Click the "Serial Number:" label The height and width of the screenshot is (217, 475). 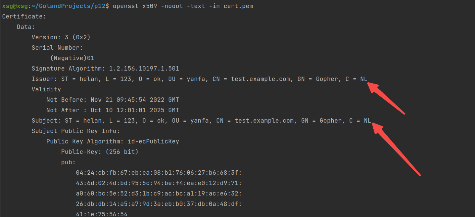(x=57, y=48)
